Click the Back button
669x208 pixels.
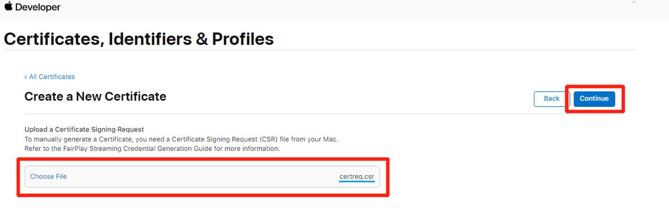[x=552, y=98]
